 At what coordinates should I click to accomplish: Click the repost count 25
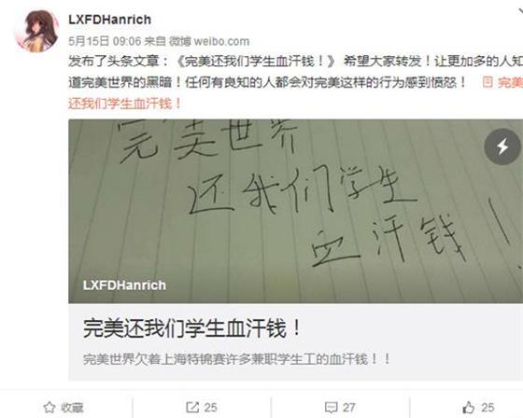(210, 408)
